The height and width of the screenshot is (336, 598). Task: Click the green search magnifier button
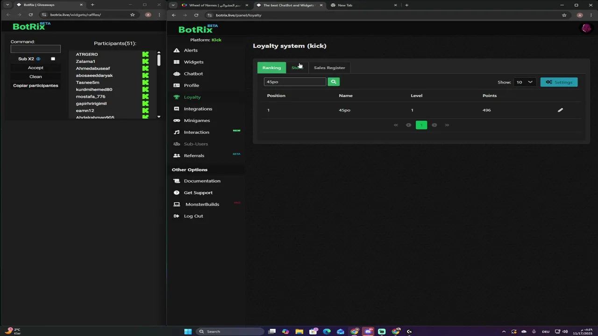pyautogui.click(x=333, y=82)
